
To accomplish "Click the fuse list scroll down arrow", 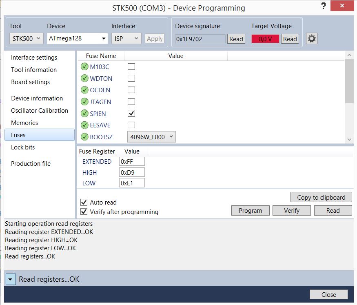I will coord(349,139).
